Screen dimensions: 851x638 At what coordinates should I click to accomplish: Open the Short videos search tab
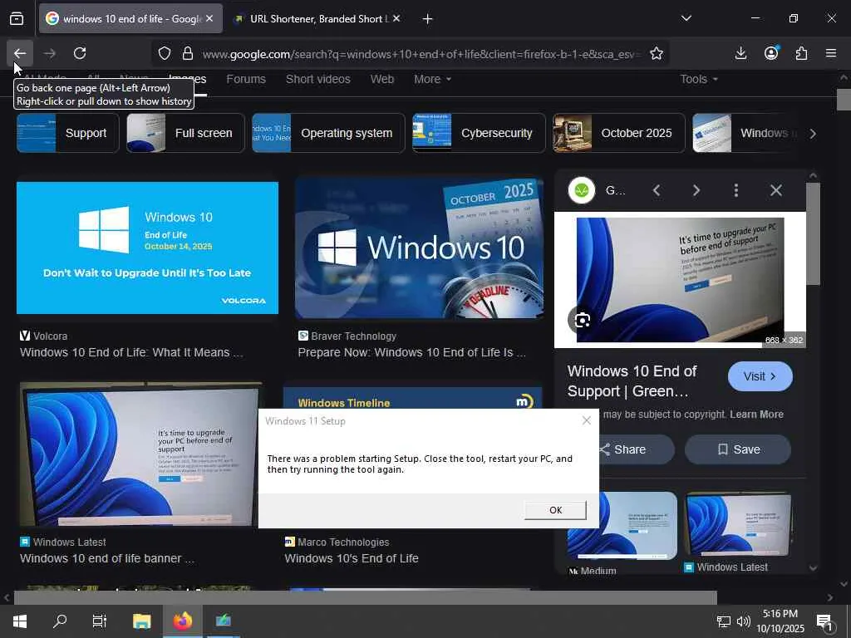[318, 79]
